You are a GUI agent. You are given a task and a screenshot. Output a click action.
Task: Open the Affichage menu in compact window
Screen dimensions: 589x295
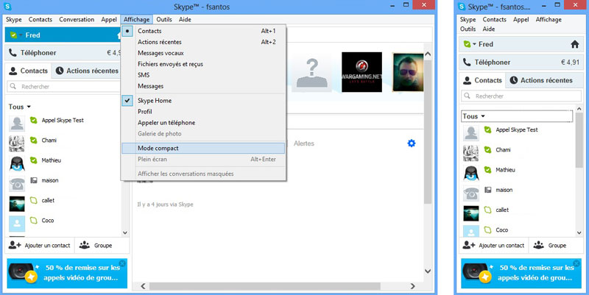(x=549, y=20)
